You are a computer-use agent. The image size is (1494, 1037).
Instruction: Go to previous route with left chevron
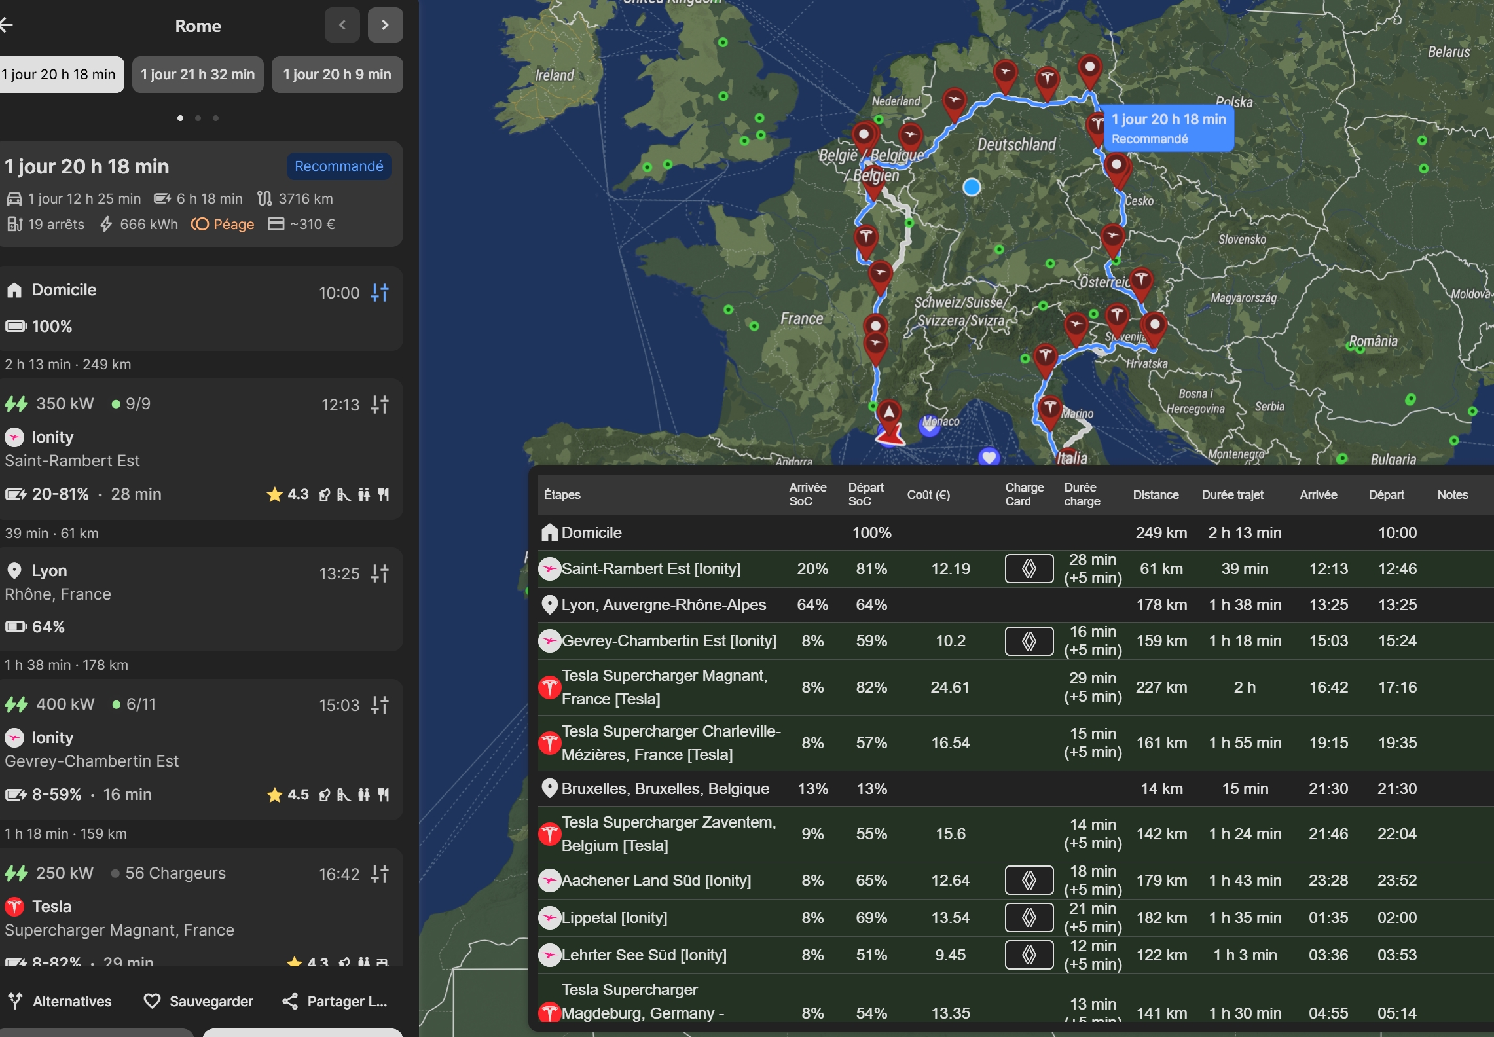pos(342,26)
